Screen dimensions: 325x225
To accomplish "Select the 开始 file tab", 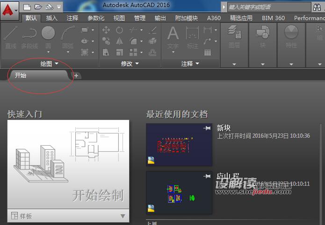I will (39, 75).
